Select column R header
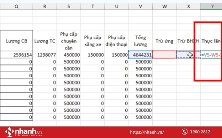This screenshot has height=138, width=222. point(45,6)
